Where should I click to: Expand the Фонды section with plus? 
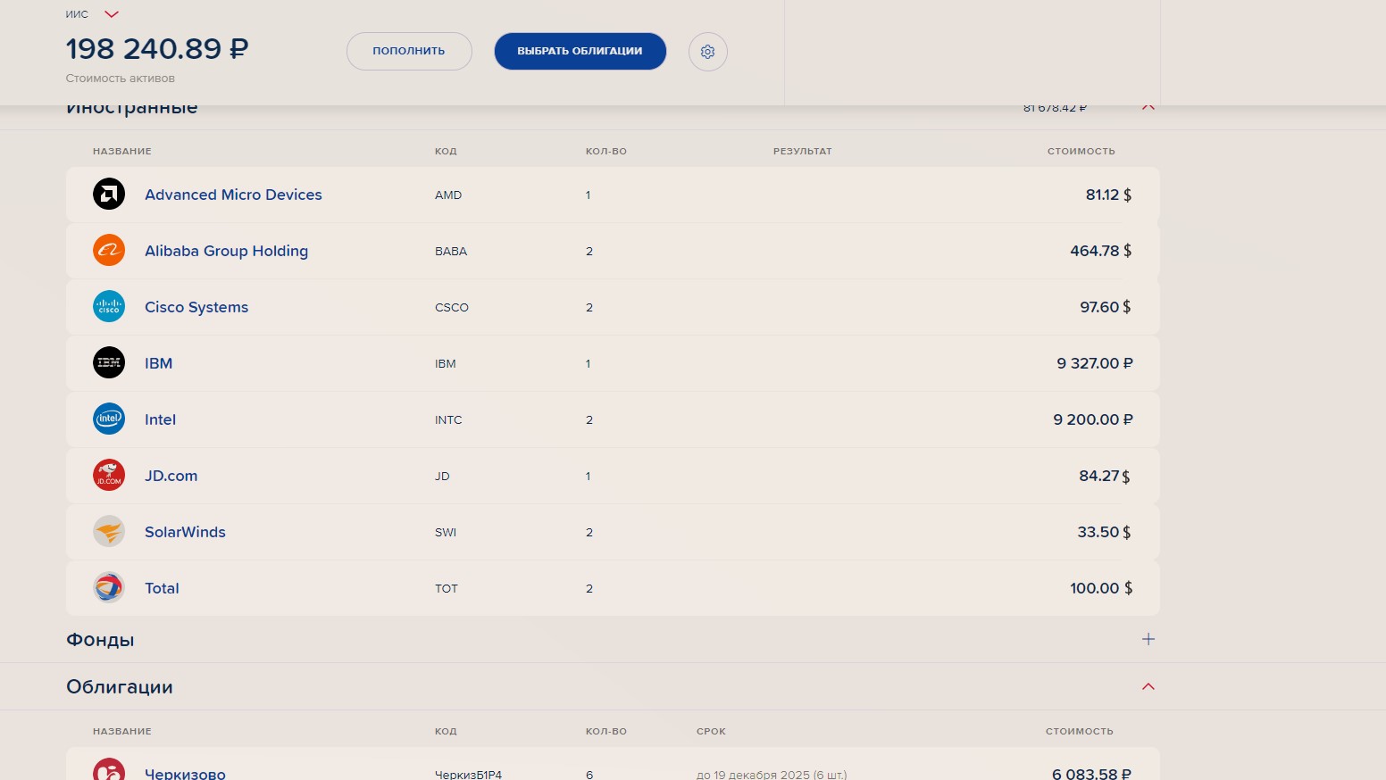1148,639
